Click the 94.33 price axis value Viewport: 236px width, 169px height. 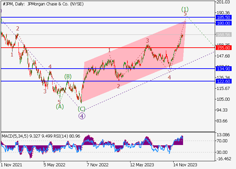[222, 110]
